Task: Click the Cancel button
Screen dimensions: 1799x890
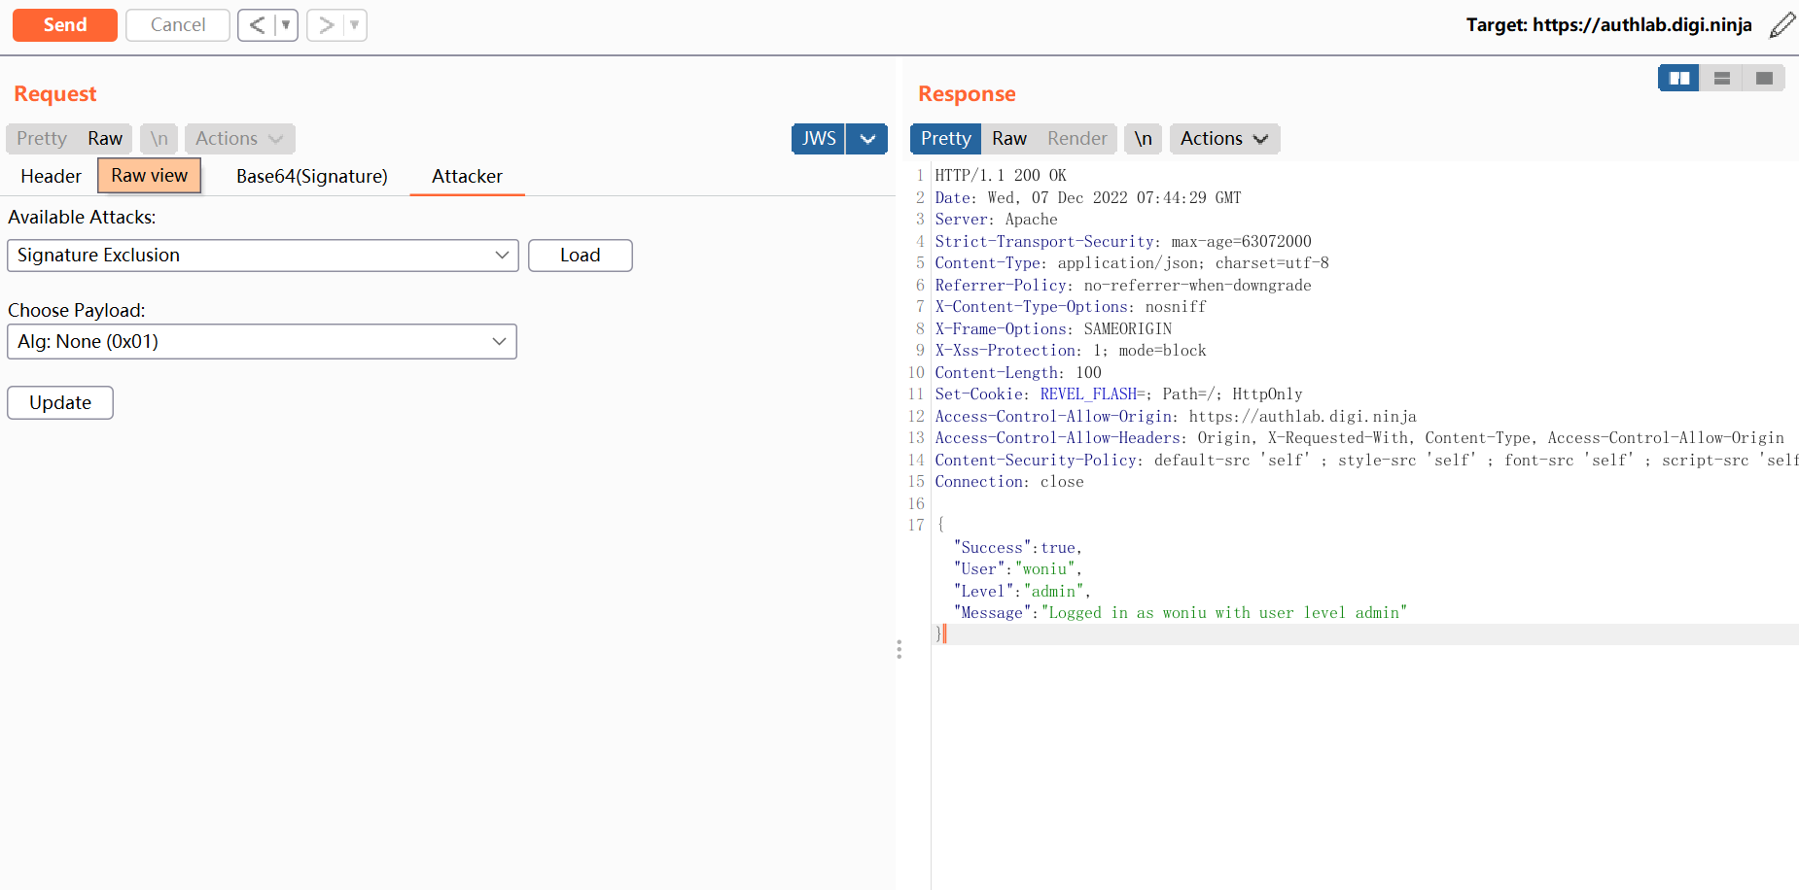Action: (x=178, y=25)
